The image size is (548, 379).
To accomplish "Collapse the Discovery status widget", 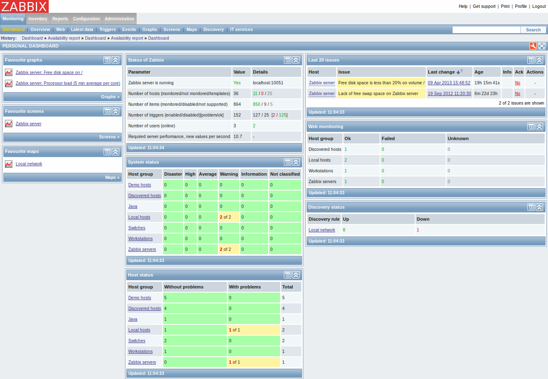I will click(539, 207).
